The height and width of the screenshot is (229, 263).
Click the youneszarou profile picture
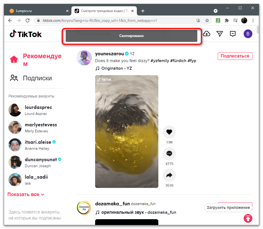point(84,58)
